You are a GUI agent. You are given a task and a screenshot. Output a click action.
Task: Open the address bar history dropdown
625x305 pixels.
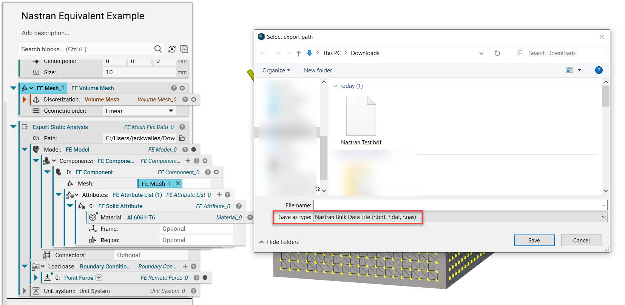pos(481,53)
